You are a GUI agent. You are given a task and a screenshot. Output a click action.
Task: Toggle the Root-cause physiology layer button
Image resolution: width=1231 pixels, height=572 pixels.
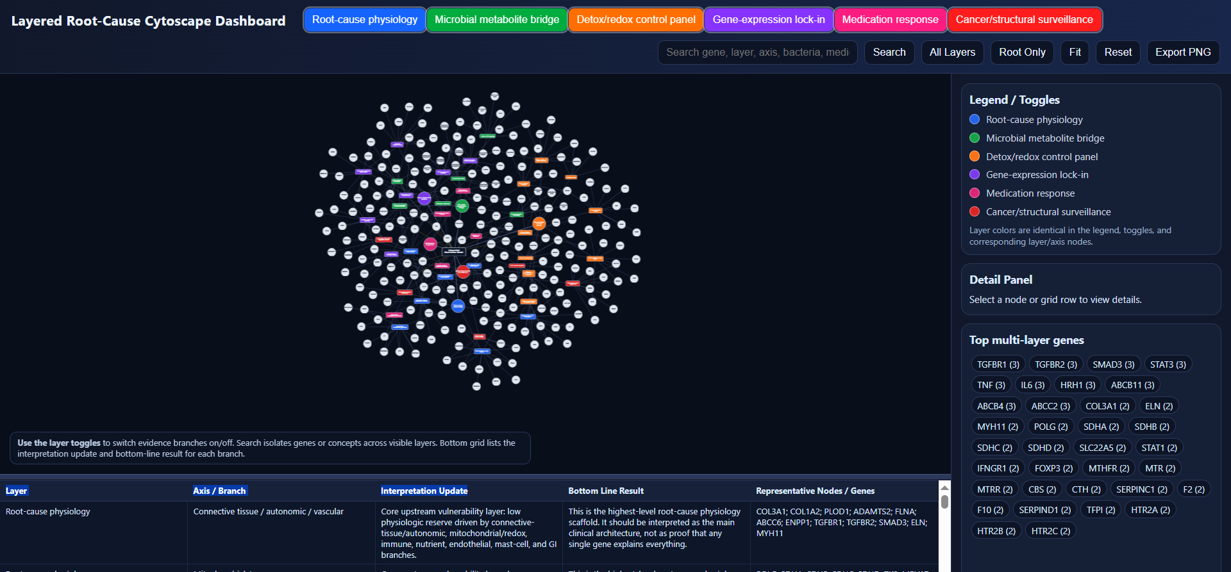[x=365, y=20]
